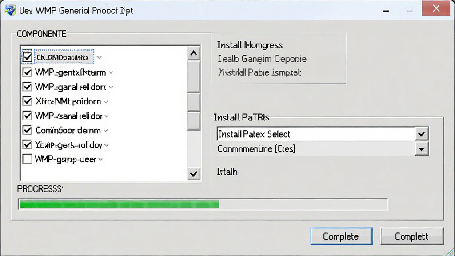
Task: Click the installer app icon in title bar
Action: pos(10,10)
